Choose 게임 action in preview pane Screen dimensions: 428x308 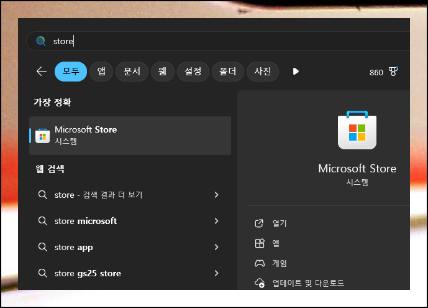280,263
